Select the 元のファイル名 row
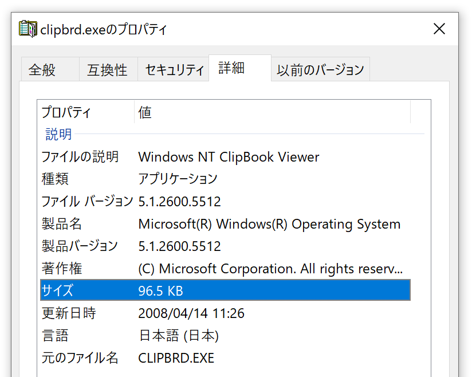This screenshot has height=377, width=472. click(x=225, y=358)
